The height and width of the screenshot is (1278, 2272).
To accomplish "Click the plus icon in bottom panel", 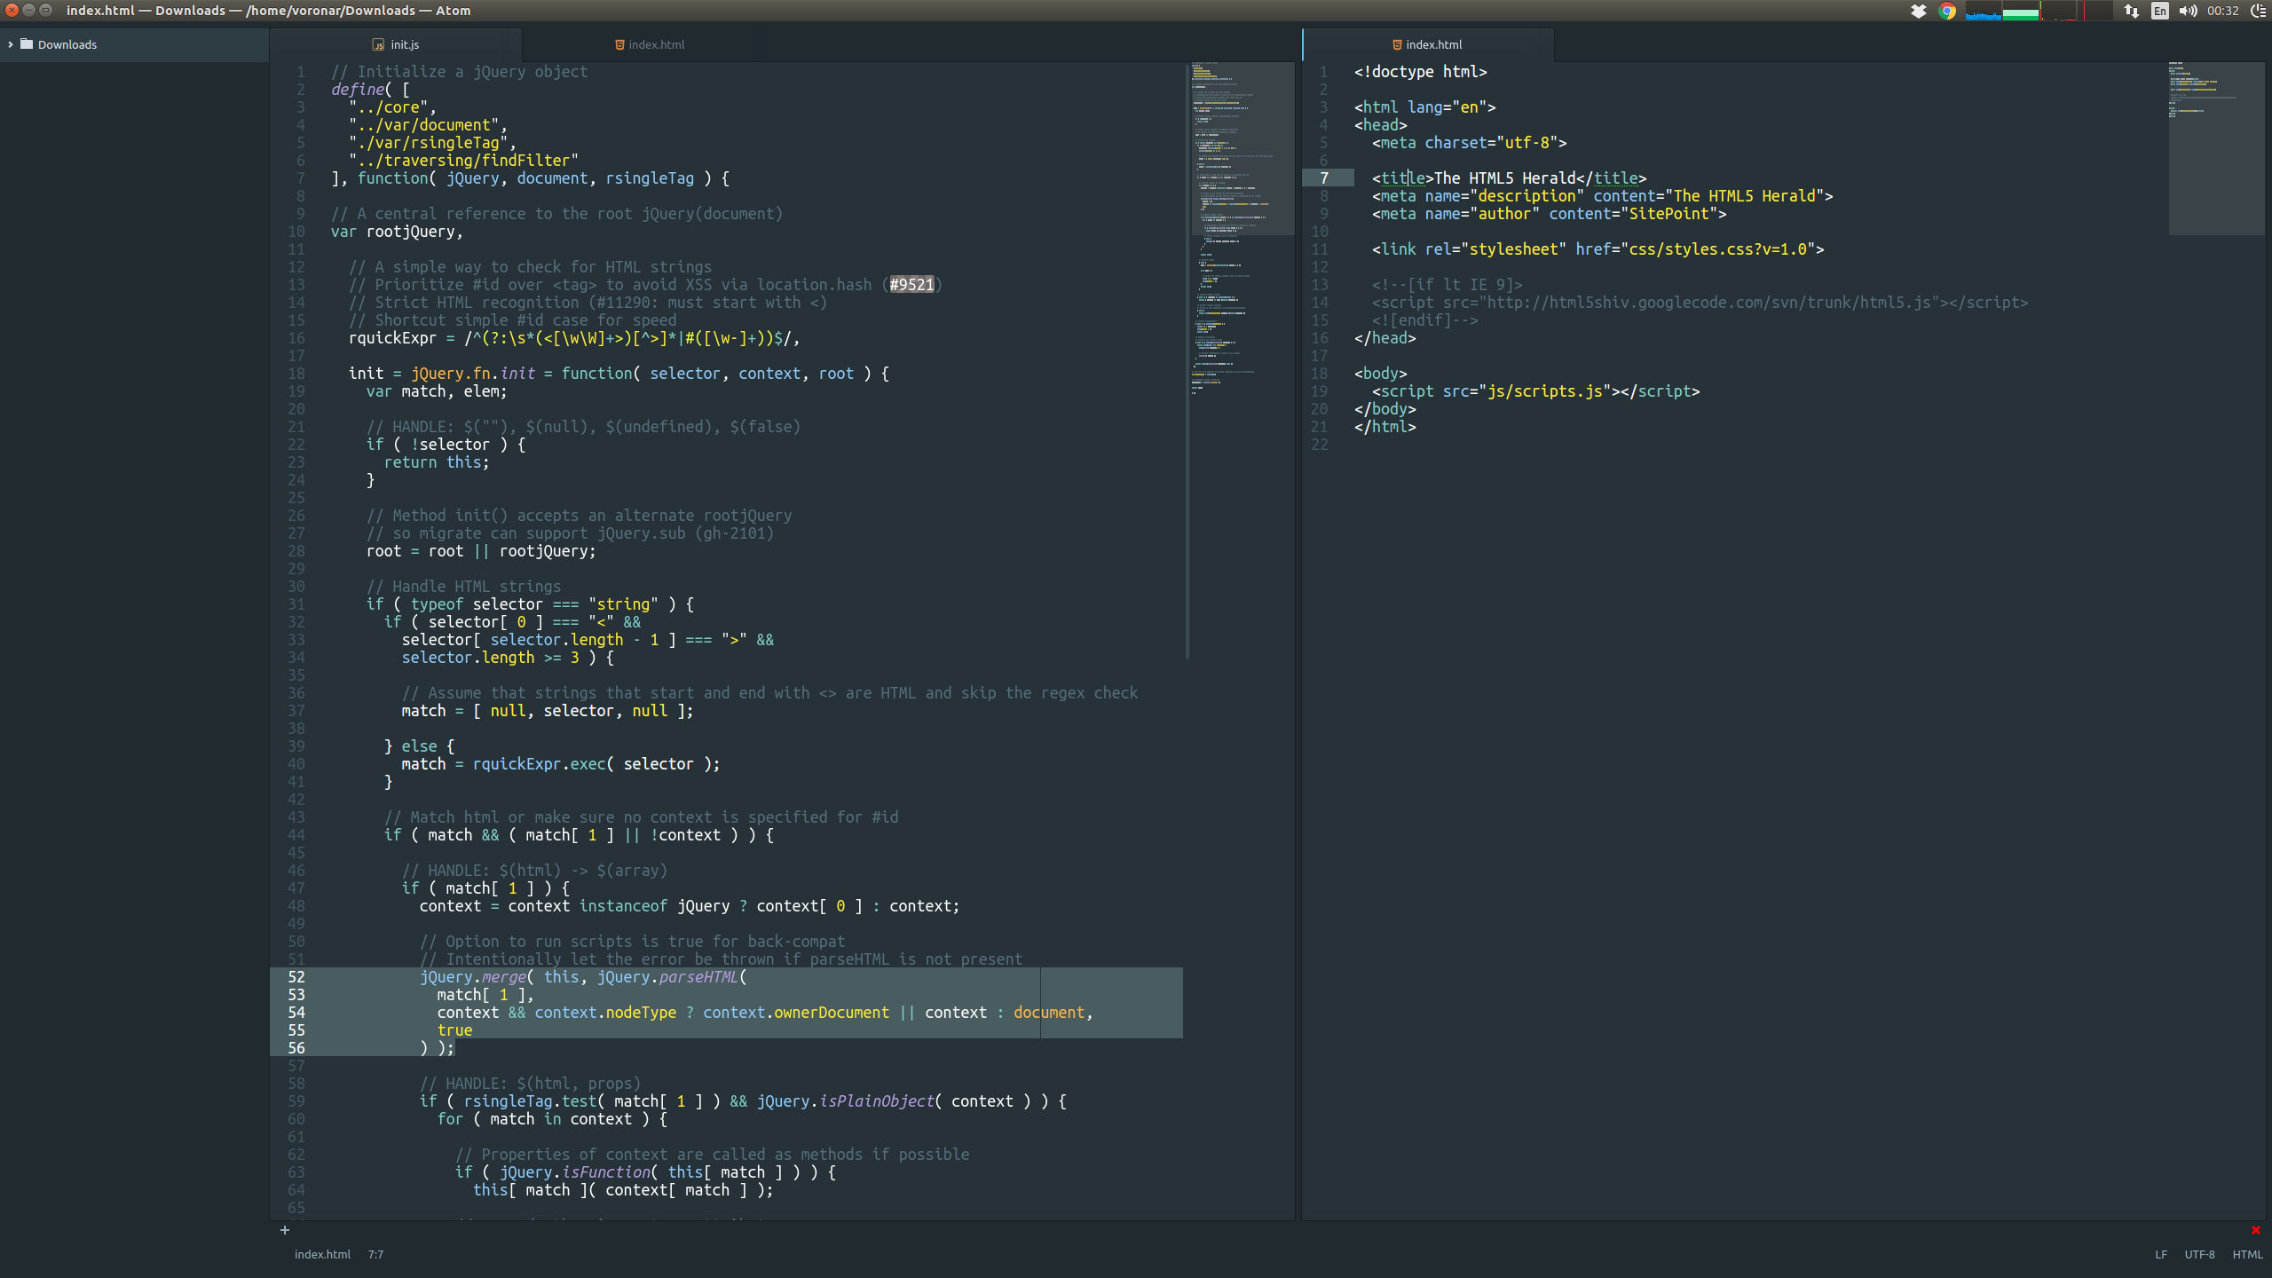I will (x=285, y=1230).
